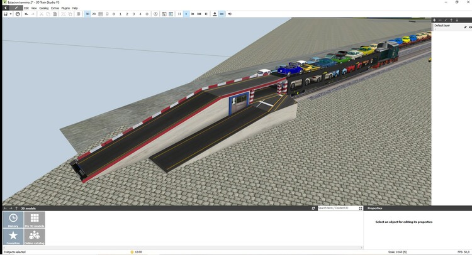
Task: Click the download/import icon in the toolbar
Action: tap(215, 14)
